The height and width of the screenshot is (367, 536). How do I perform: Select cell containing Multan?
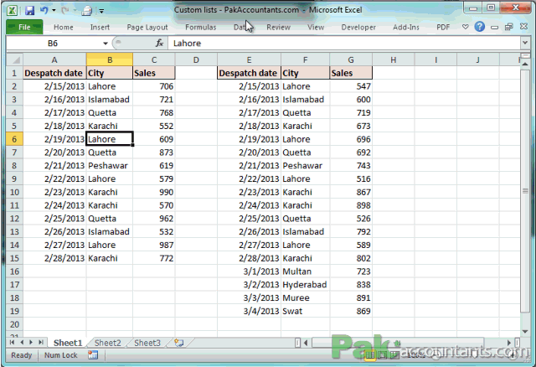(305, 271)
